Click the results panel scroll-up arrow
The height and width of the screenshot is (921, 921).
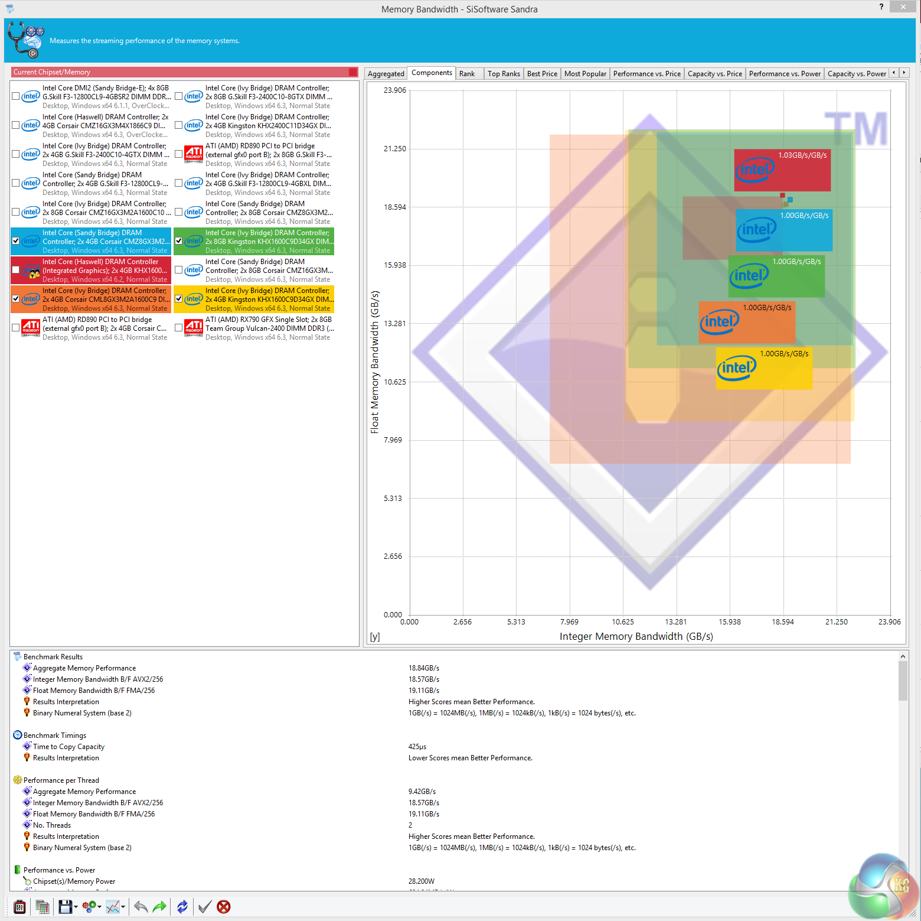903,656
